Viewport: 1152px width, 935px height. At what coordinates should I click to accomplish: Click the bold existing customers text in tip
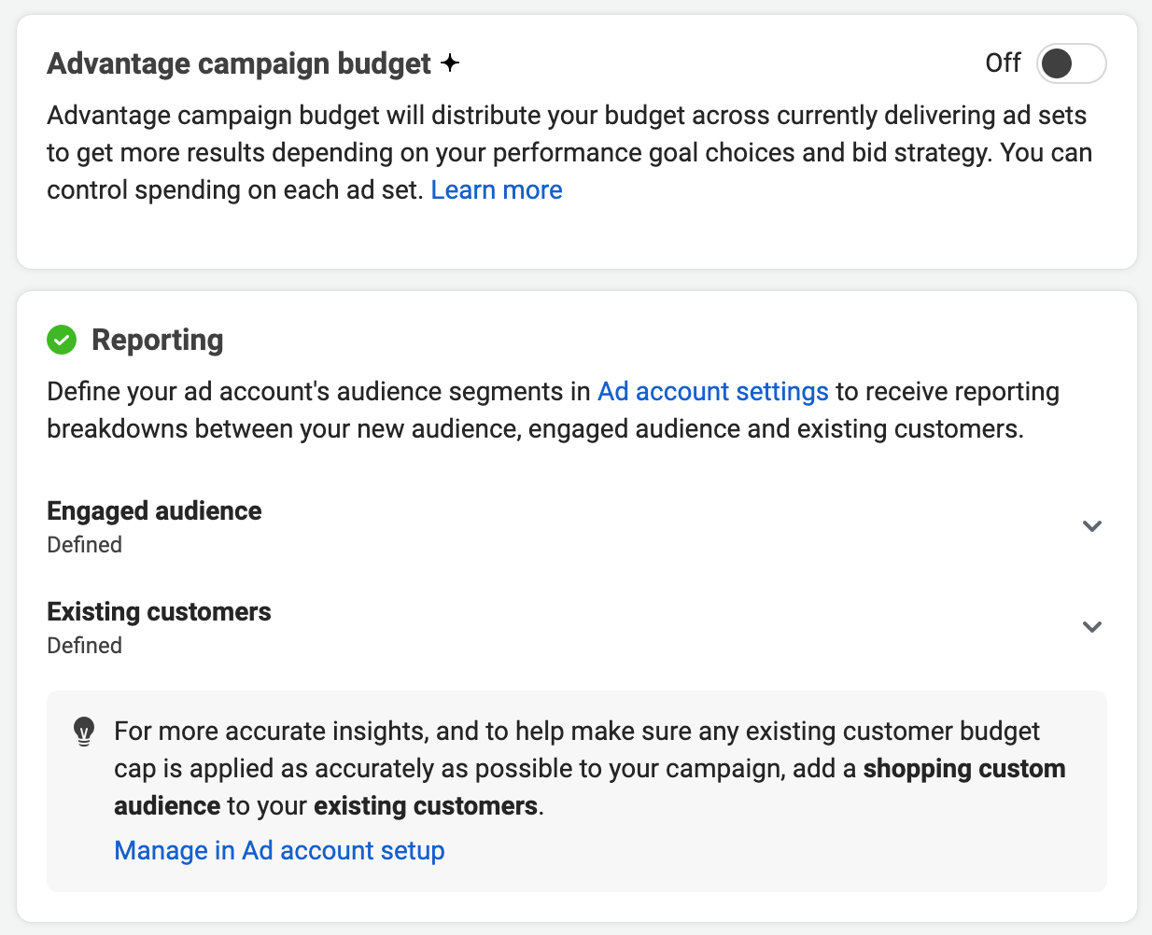(x=426, y=805)
